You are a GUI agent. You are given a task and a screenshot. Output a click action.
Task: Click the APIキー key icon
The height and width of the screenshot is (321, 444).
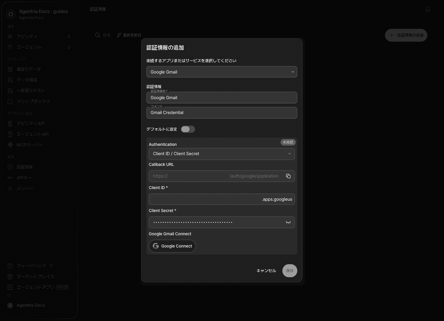[x=10, y=178]
